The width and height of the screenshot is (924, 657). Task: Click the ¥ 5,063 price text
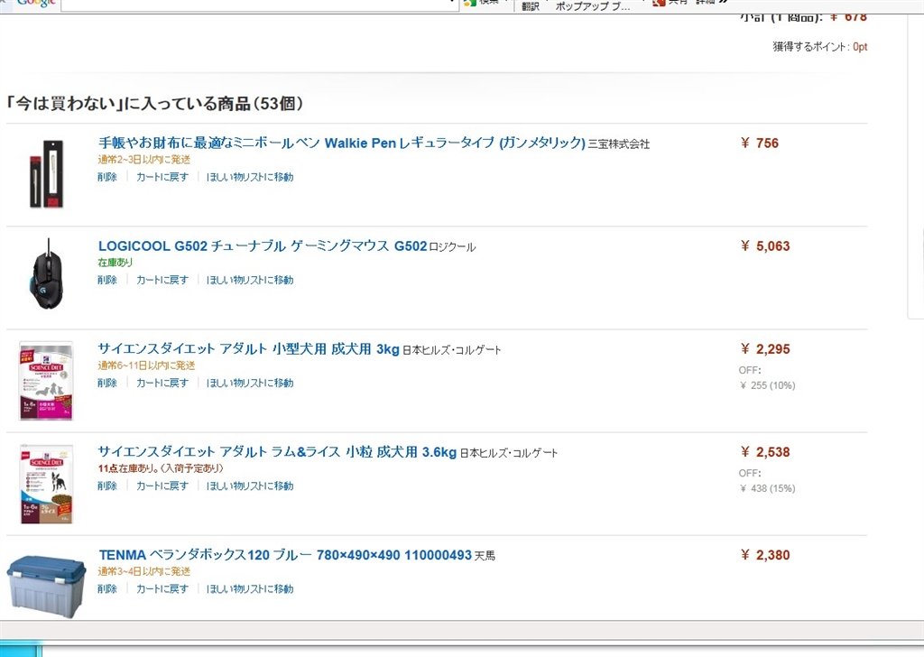coord(765,246)
